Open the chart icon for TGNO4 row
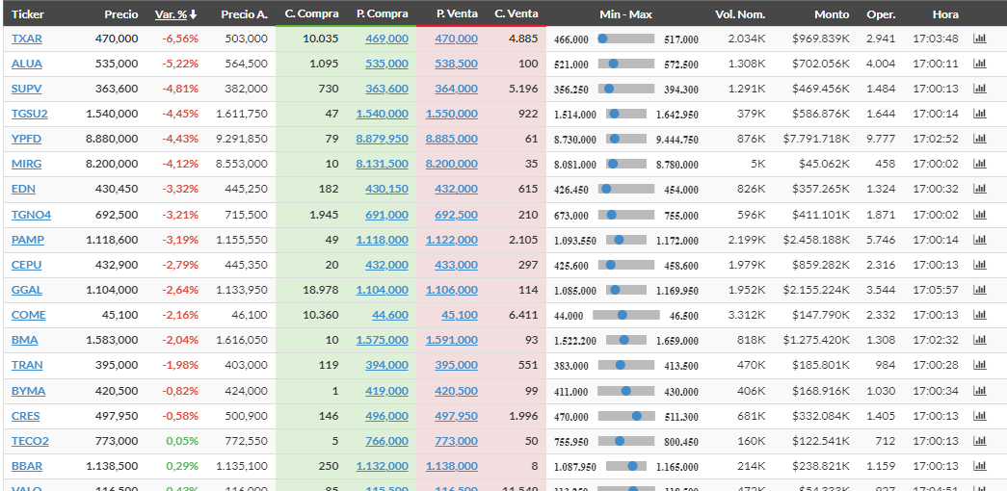Viewport: 1007px width, 491px height. pyautogui.click(x=979, y=215)
